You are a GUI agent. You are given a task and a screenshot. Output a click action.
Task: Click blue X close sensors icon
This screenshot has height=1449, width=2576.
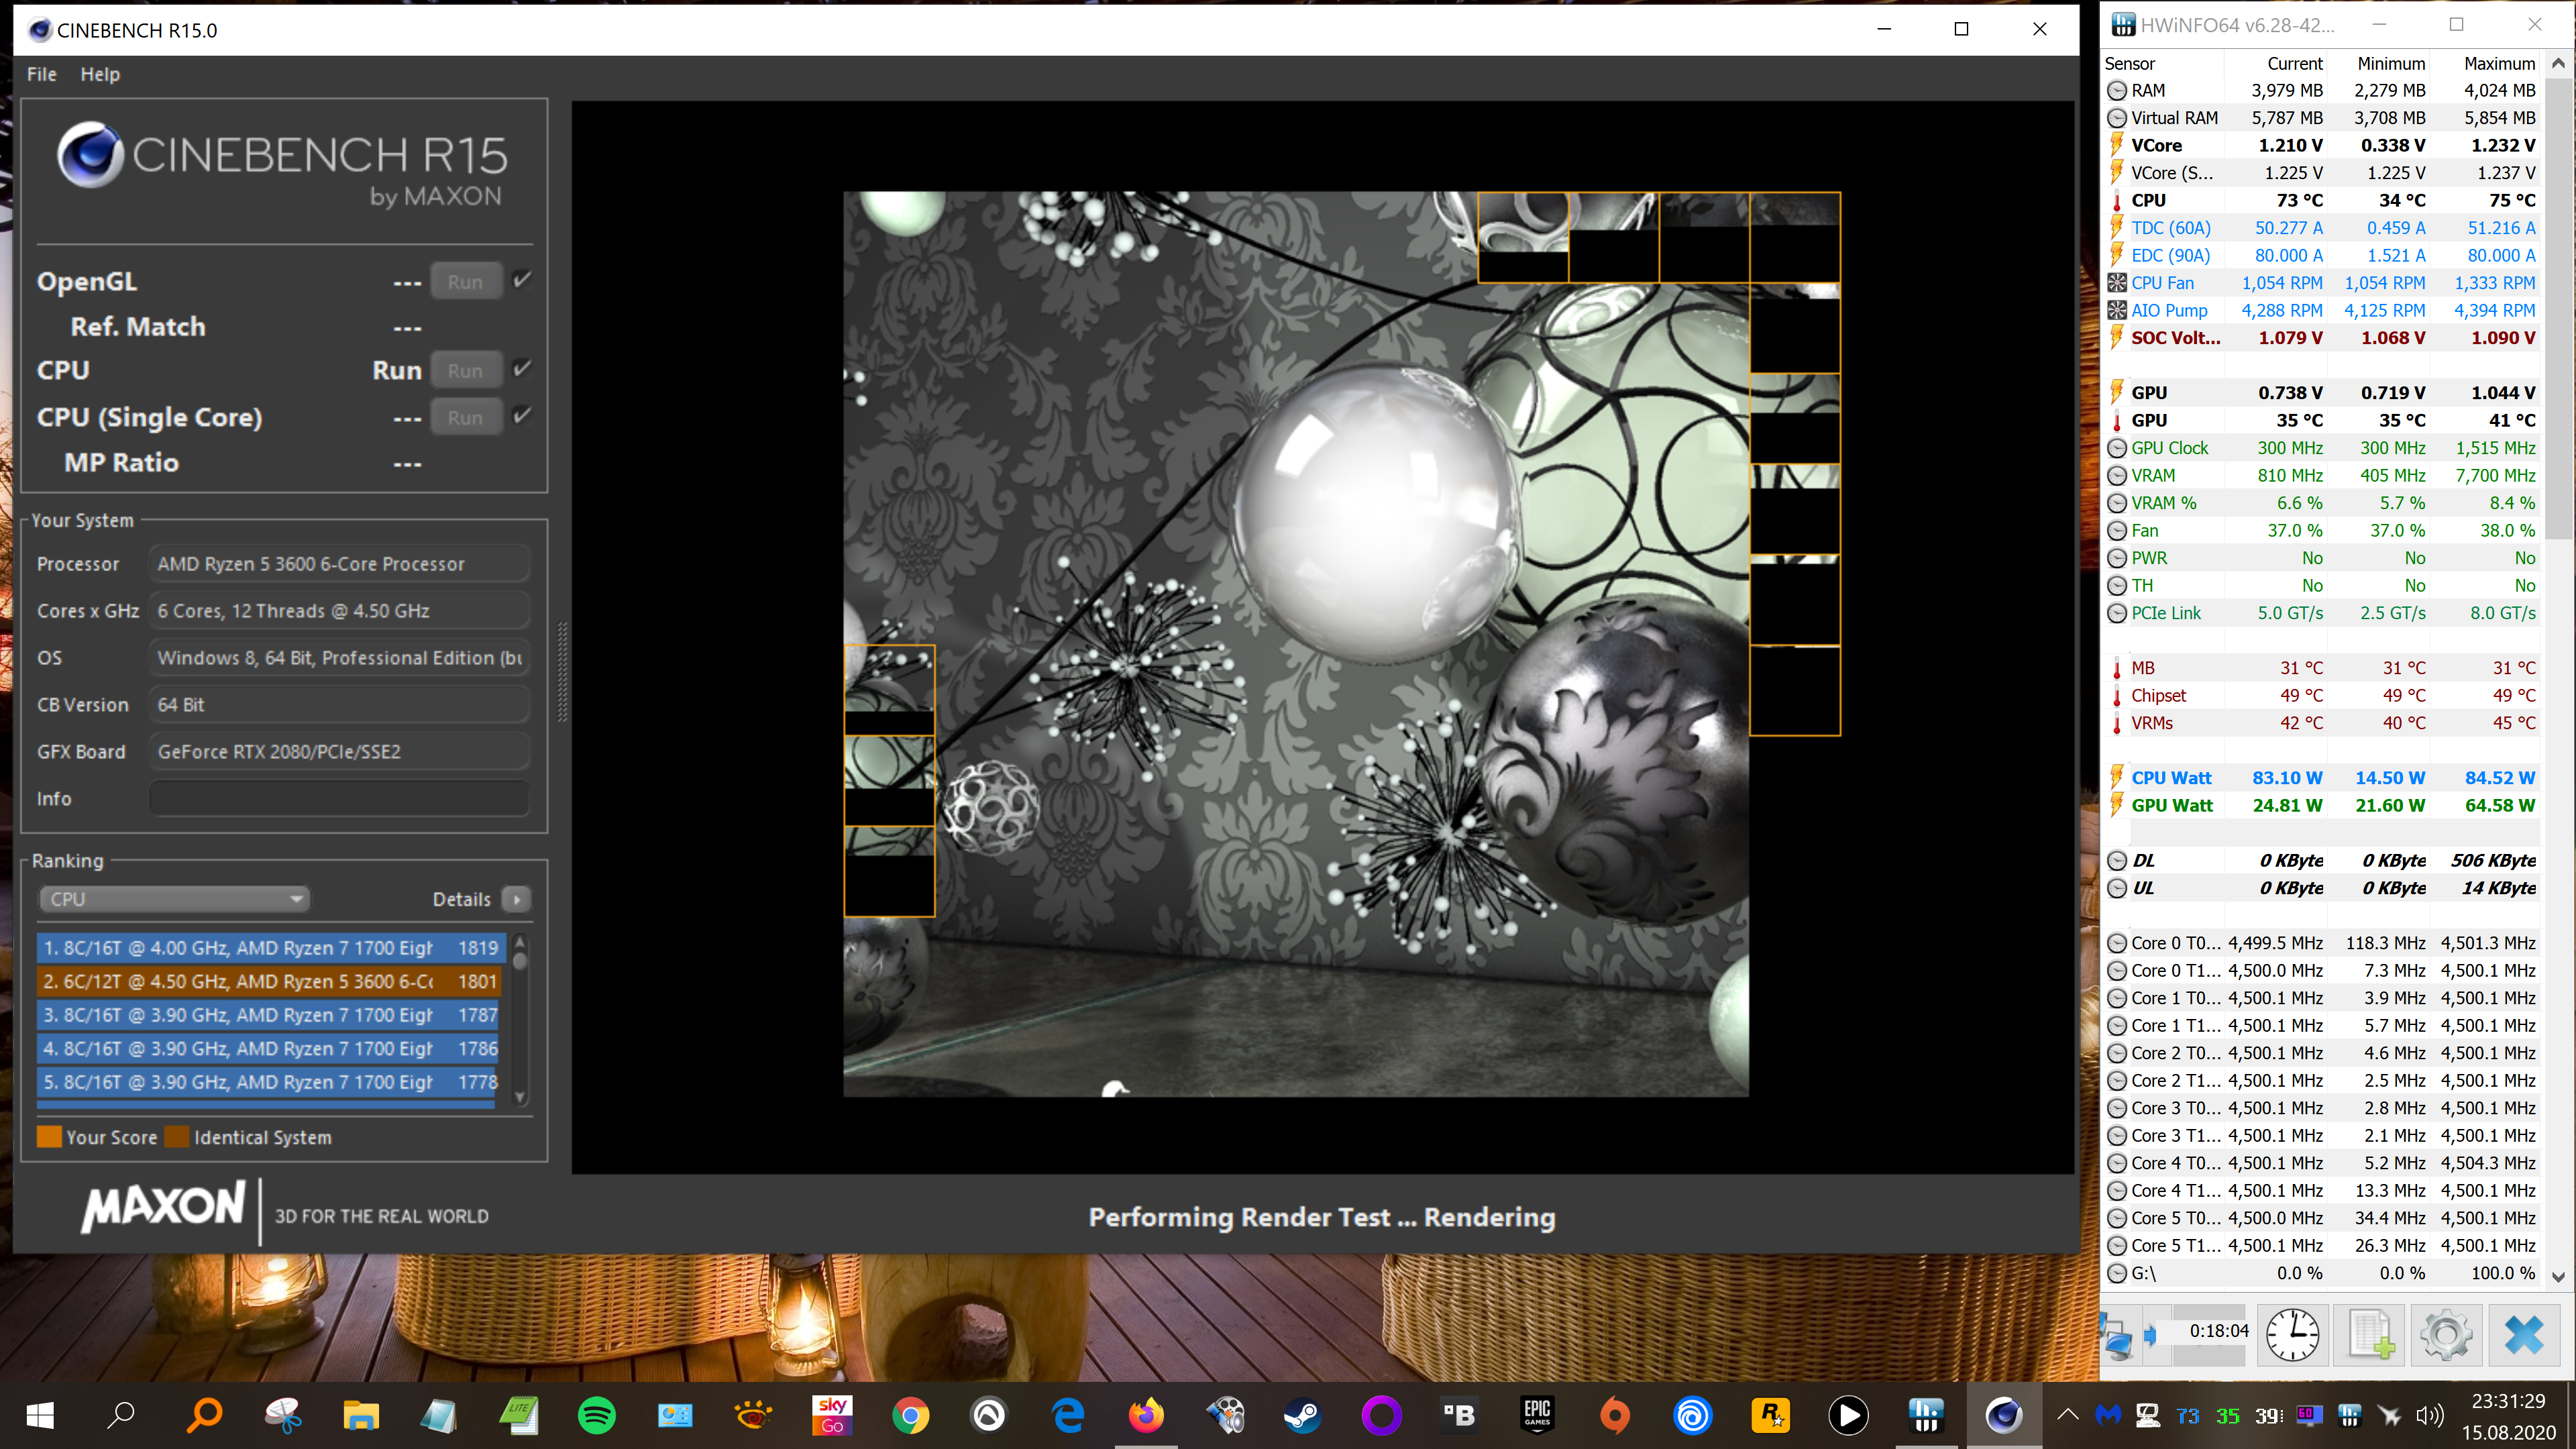[2524, 1334]
